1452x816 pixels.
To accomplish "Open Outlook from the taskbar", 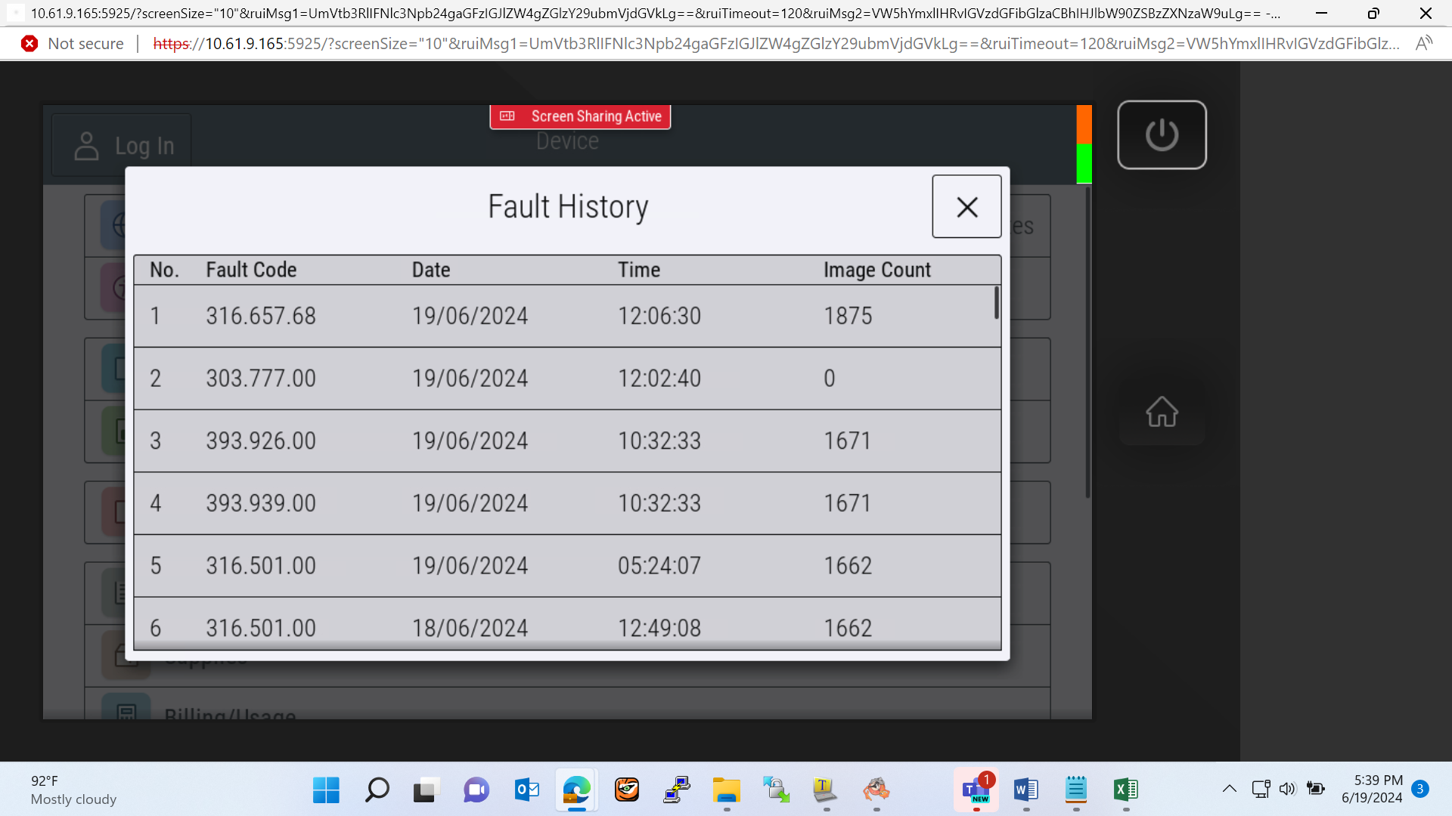I will tap(526, 790).
